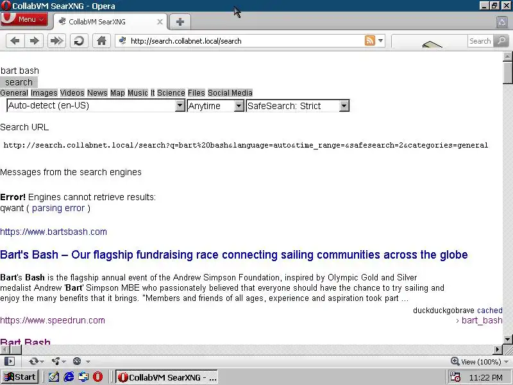Open the Opera Link sync status icon
Image resolution: width=513 pixels, height=385 pixels.
pyautogui.click(x=36, y=361)
